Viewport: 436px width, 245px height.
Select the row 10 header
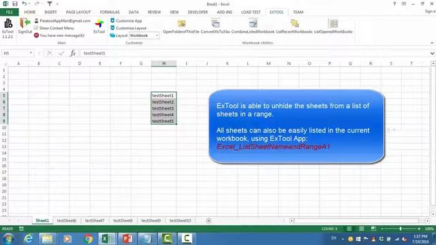4,127
